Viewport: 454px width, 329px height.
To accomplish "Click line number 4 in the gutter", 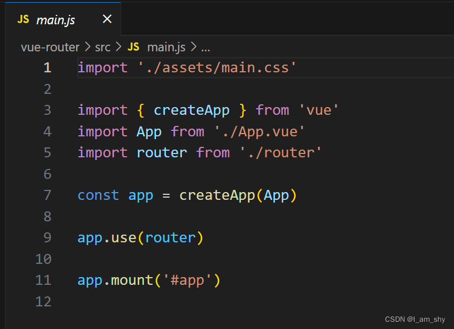I will [x=47, y=132].
